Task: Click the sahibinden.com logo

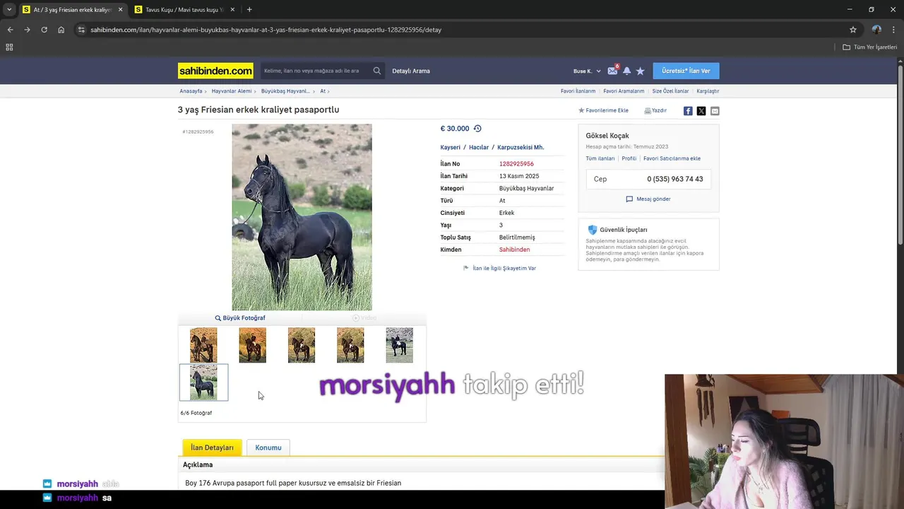Action: [x=215, y=71]
